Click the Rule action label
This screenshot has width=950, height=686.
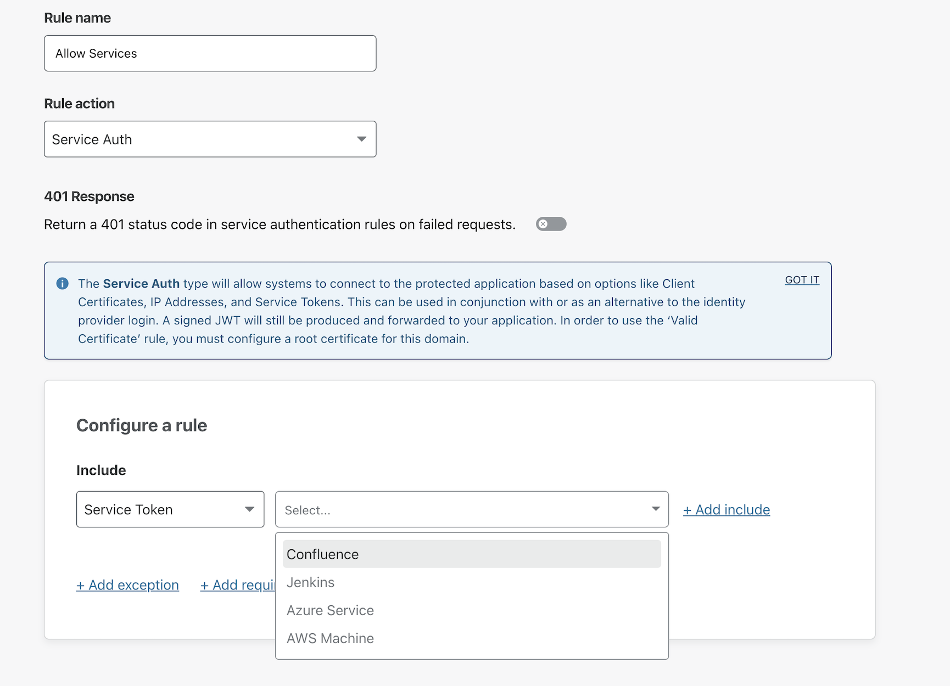(79, 104)
